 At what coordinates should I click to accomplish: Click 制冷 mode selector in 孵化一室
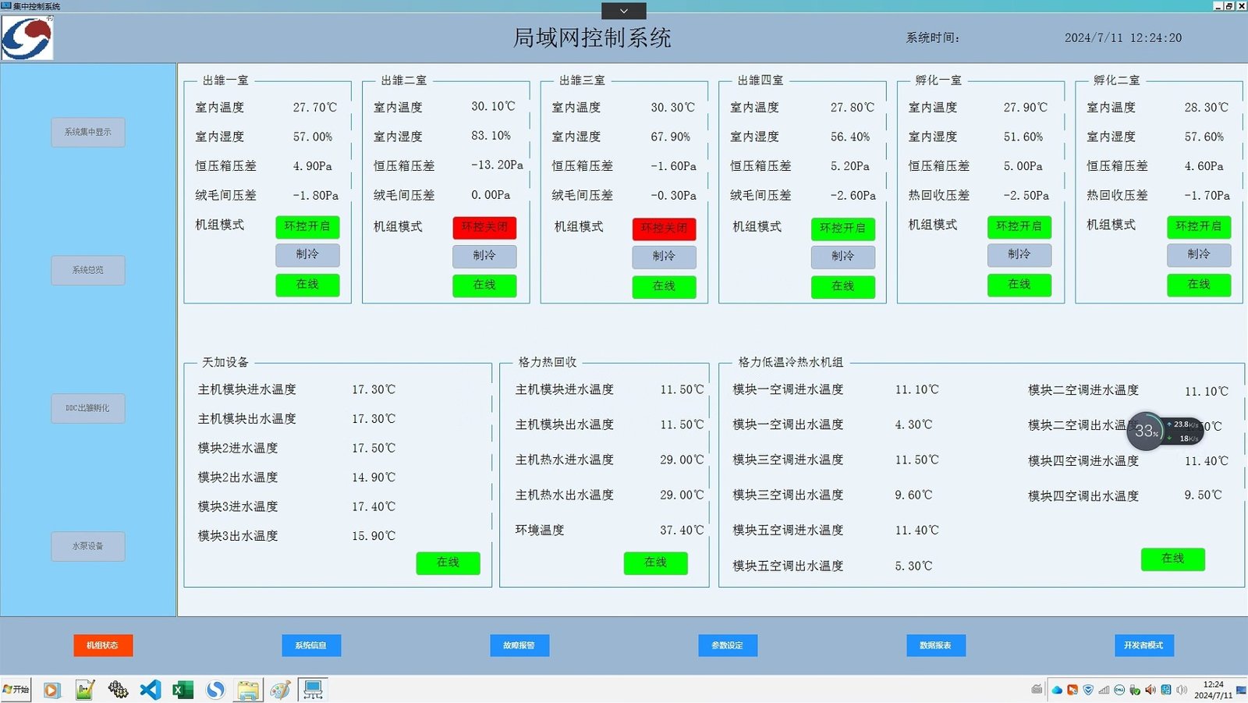1019,254
